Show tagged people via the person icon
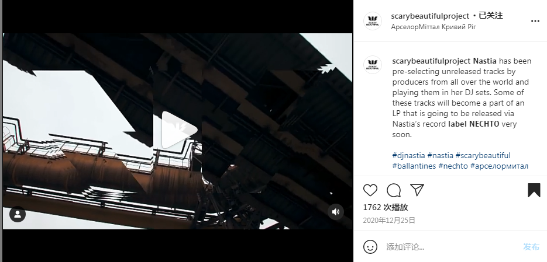Image resolution: width=547 pixels, height=262 pixels. tap(18, 214)
